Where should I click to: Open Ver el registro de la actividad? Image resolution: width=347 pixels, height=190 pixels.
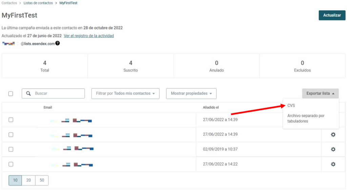coord(89,36)
